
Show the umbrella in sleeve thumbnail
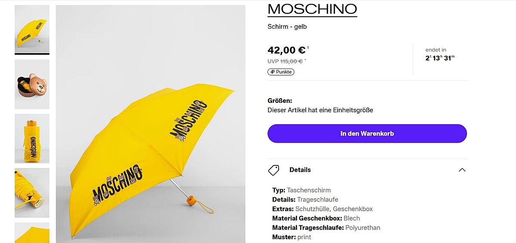(32, 138)
